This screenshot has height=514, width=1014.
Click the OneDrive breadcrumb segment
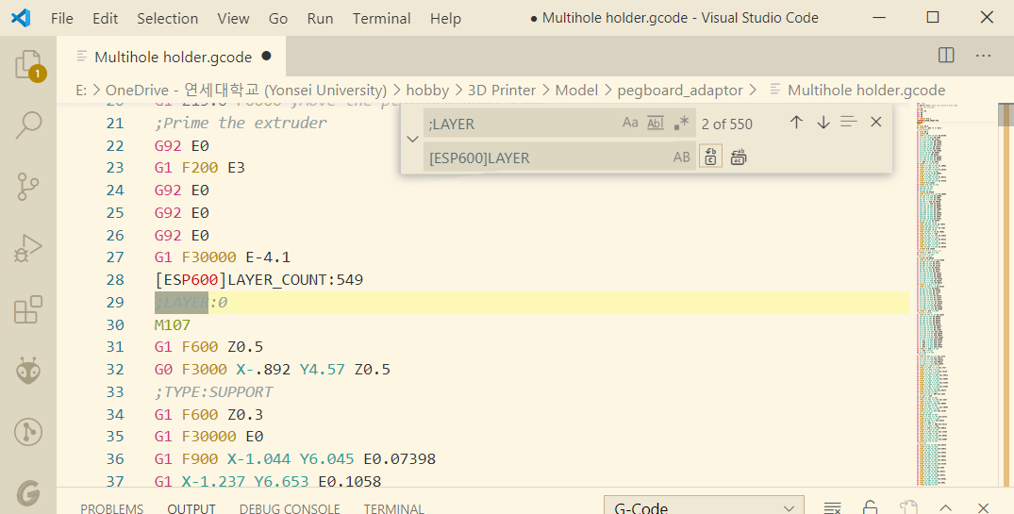pos(246,90)
